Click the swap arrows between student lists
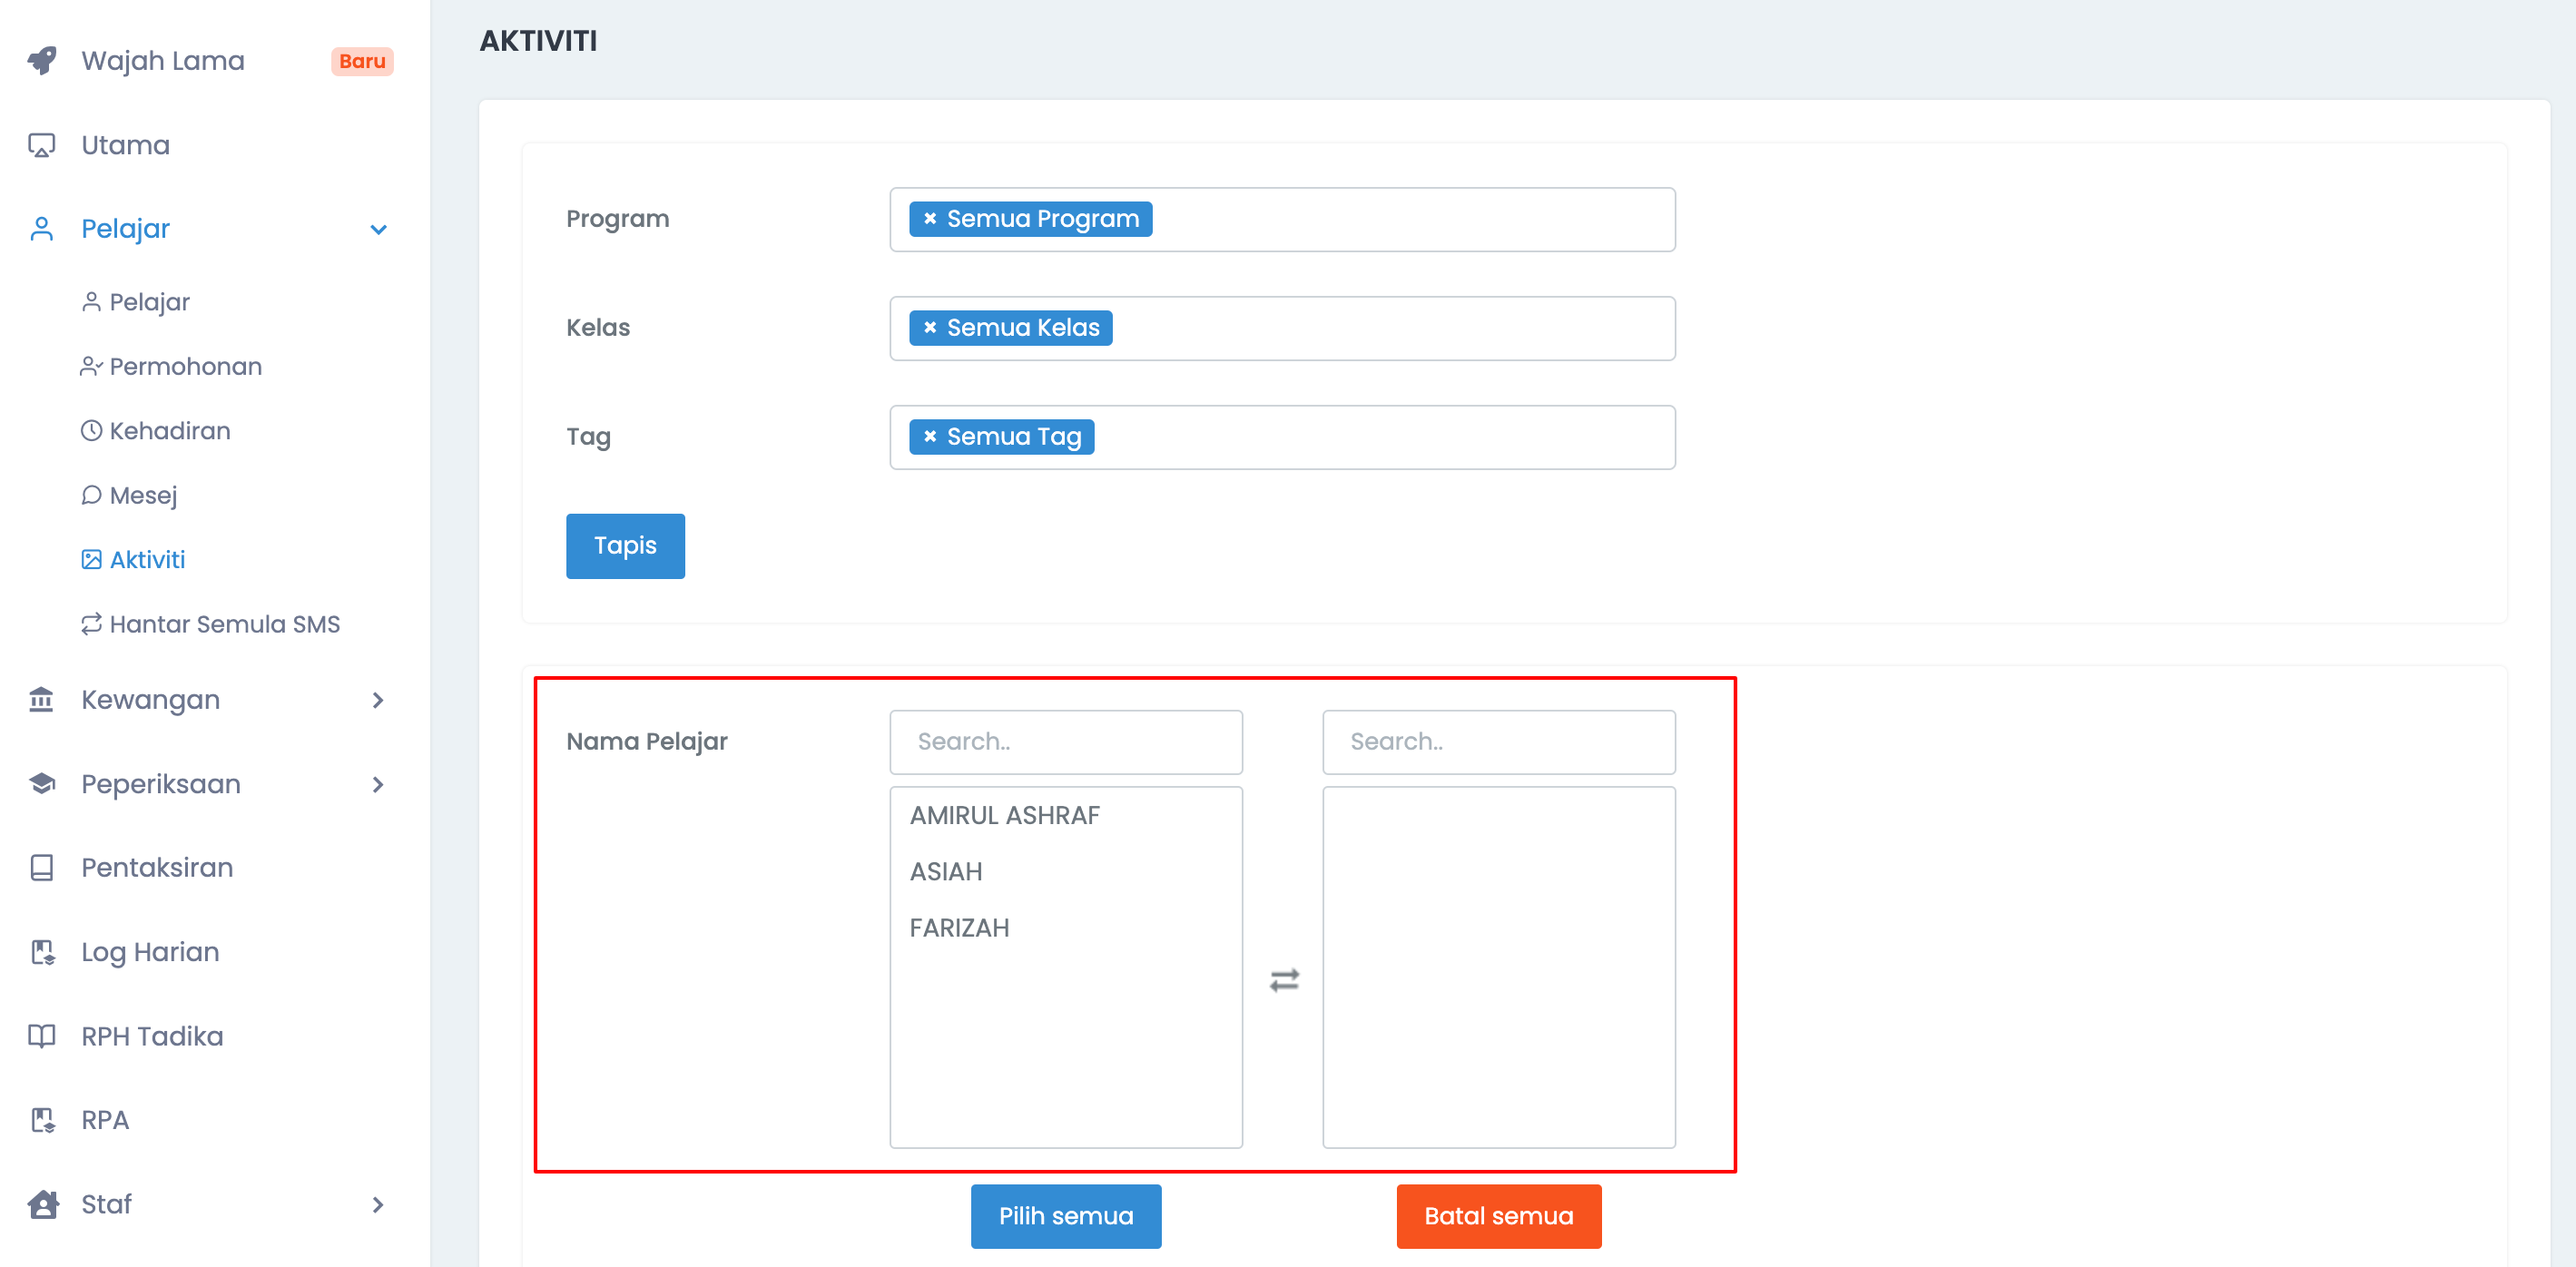This screenshot has width=2576, height=1267. [1284, 980]
